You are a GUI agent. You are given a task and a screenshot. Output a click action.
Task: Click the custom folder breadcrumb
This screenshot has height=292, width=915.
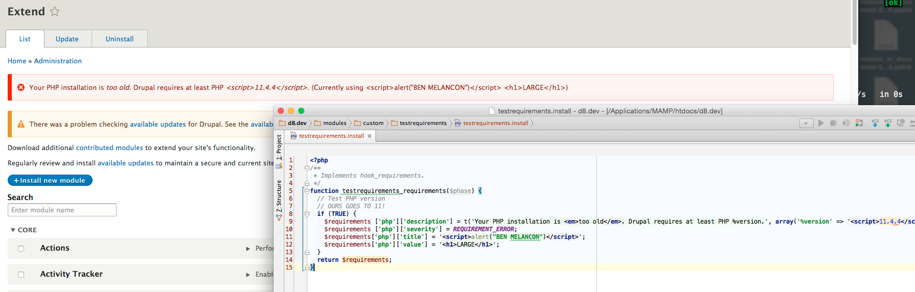[369, 123]
